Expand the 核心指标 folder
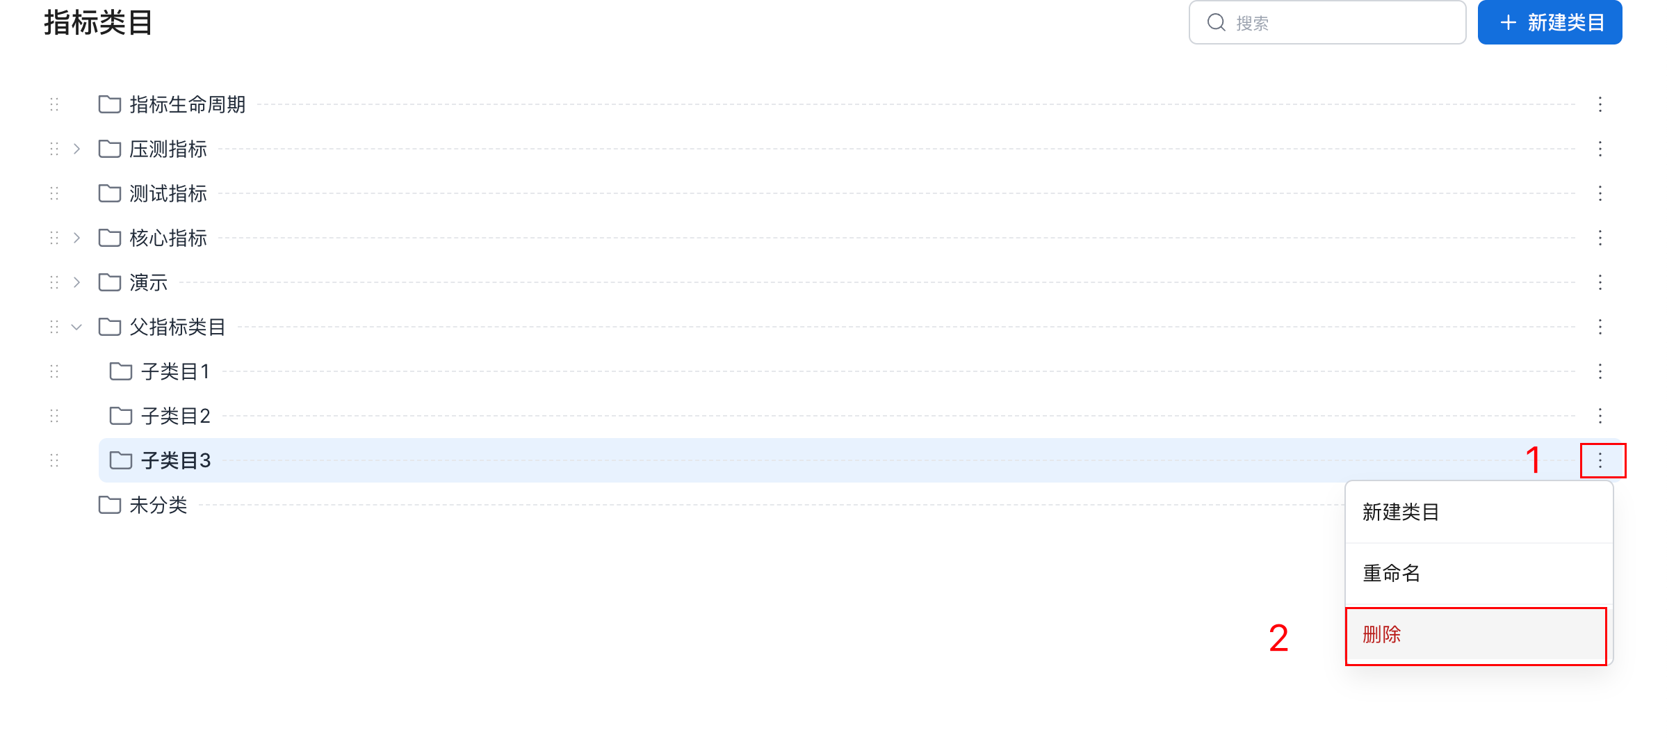 coord(76,238)
